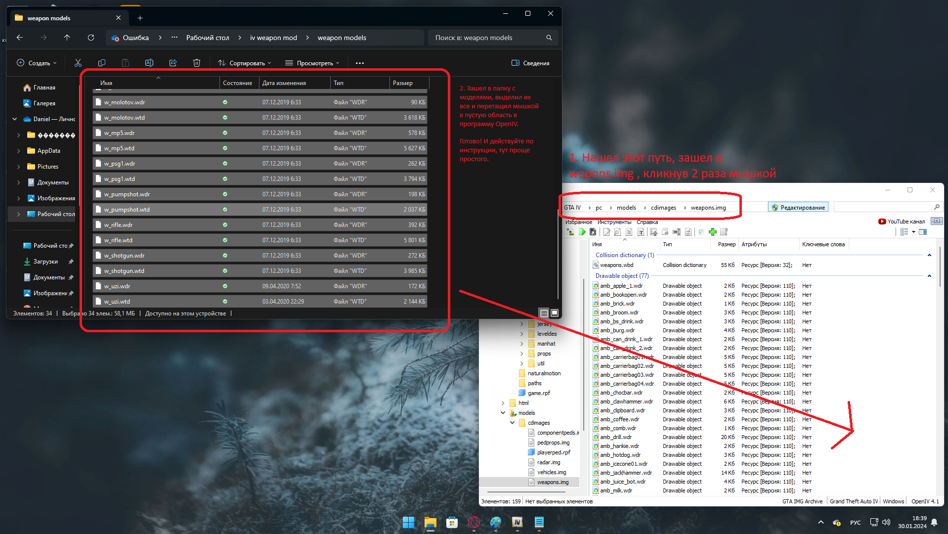Open the YouTube канал link
This screenshot has width=948, height=534.
(902, 222)
